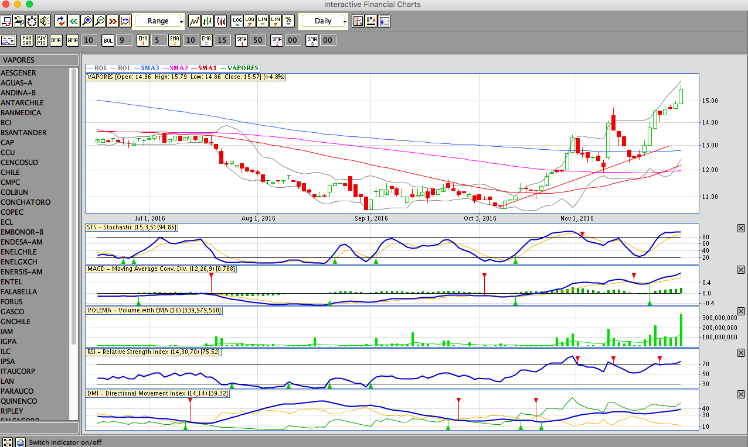The width and height of the screenshot is (748, 447).
Task: Close the RSI indicator panel
Action: coord(740,353)
